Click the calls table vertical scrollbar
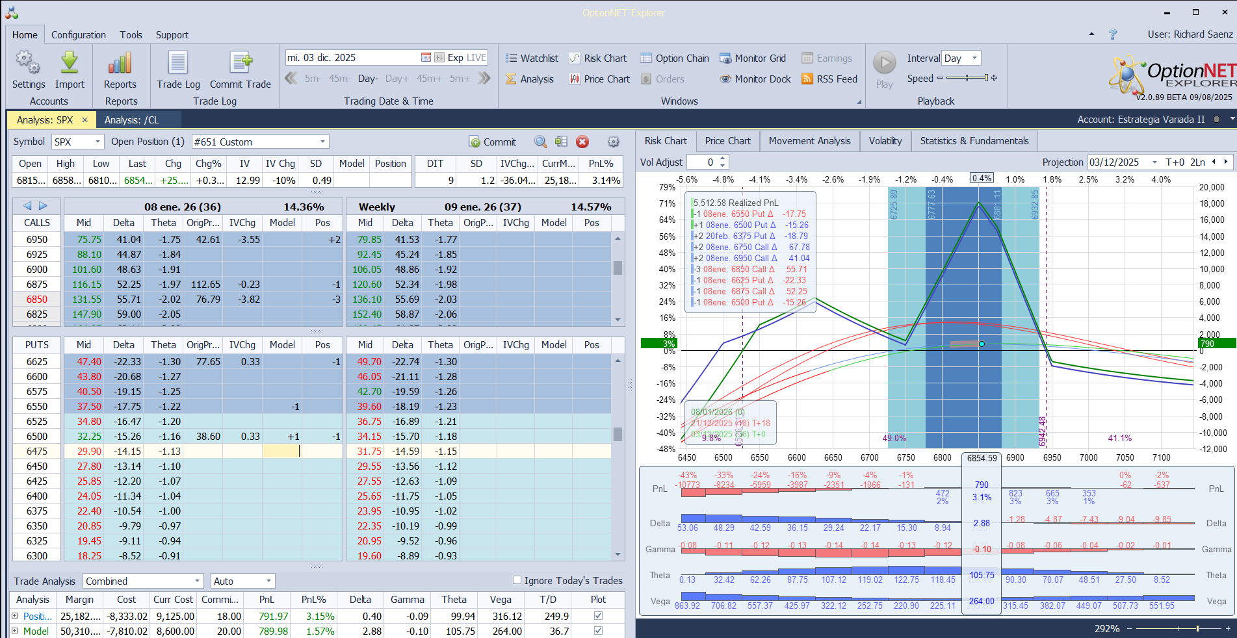 [618, 279]
